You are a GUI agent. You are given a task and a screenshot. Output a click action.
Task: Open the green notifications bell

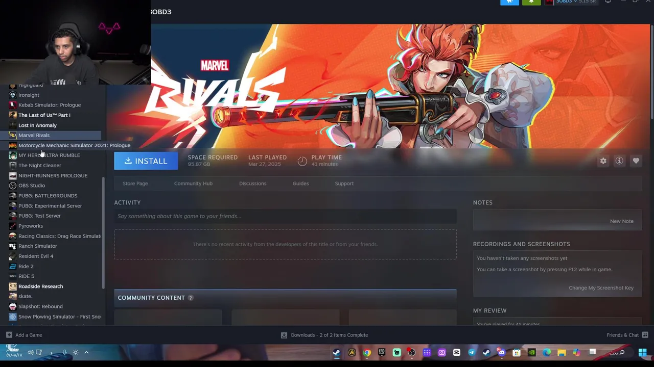(531, 2)
